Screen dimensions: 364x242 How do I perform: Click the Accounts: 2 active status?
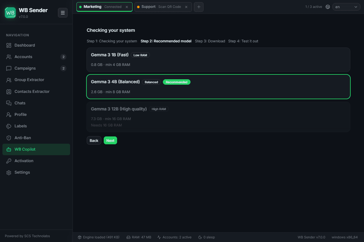pos(174,237)
